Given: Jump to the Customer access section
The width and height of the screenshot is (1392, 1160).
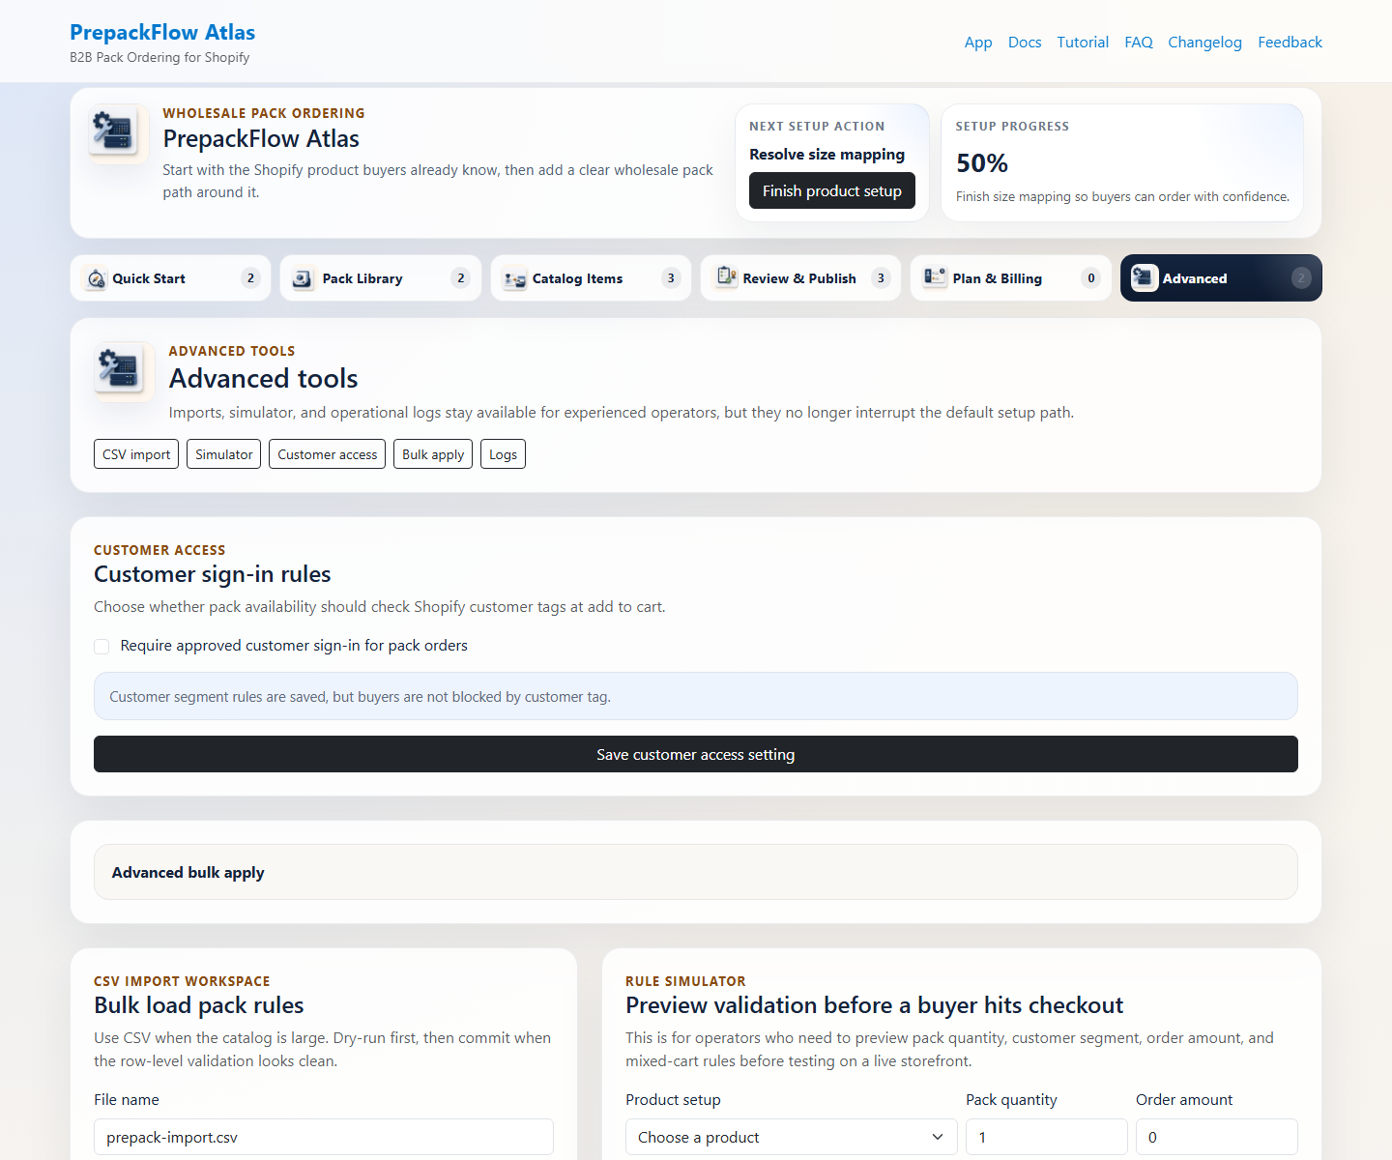Looking at the screenshot, I should click(328, 454).
